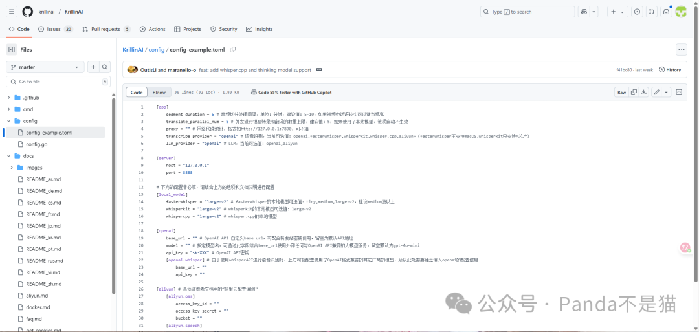The height and width of the screenshot is (332, 699).
Task: Open commit f41bc80 link
Action: (x=625, y=70)
